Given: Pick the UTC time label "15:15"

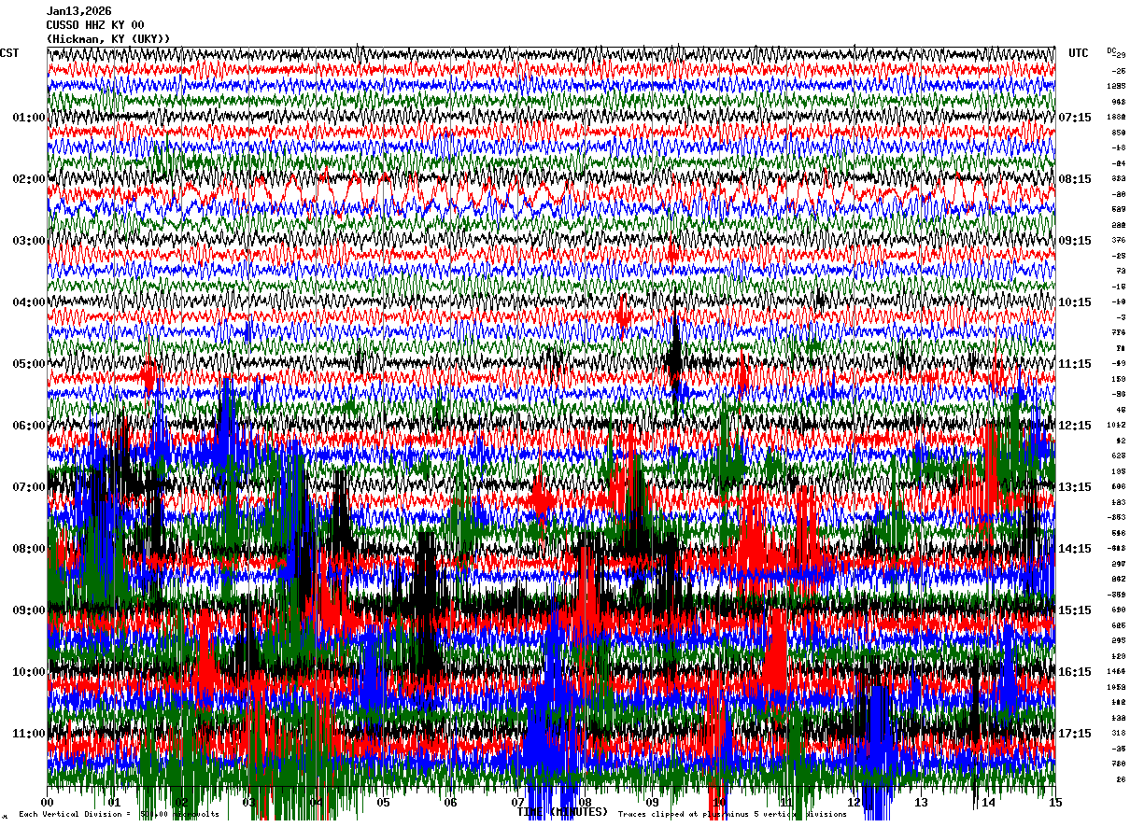Looking at the screenshot, I should click(x=1075, y=610).
